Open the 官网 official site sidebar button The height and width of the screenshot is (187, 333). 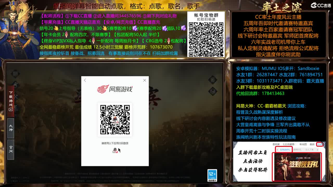(x=11, y=149)
